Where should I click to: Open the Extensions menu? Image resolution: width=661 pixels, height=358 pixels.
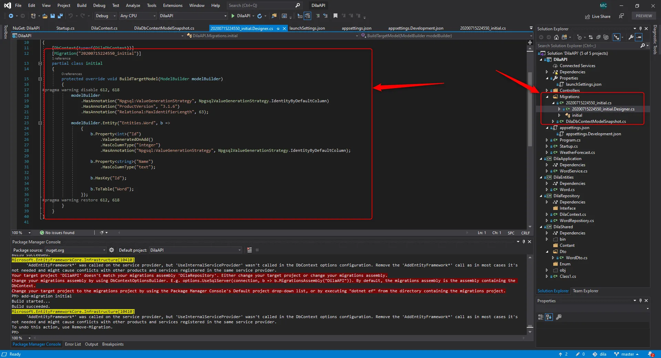pyautogui.click(x=172, y=6)
